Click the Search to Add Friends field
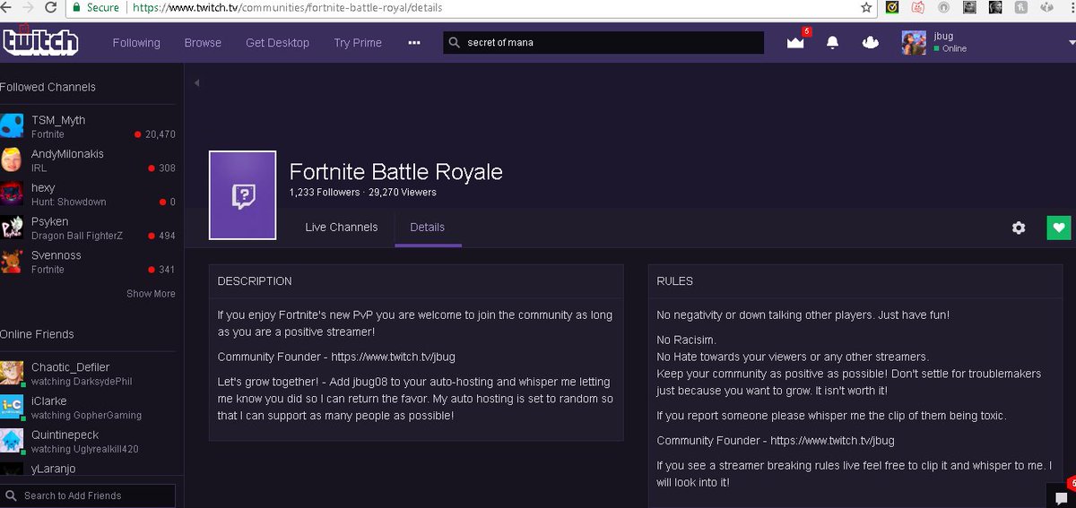 click(88, 495)
